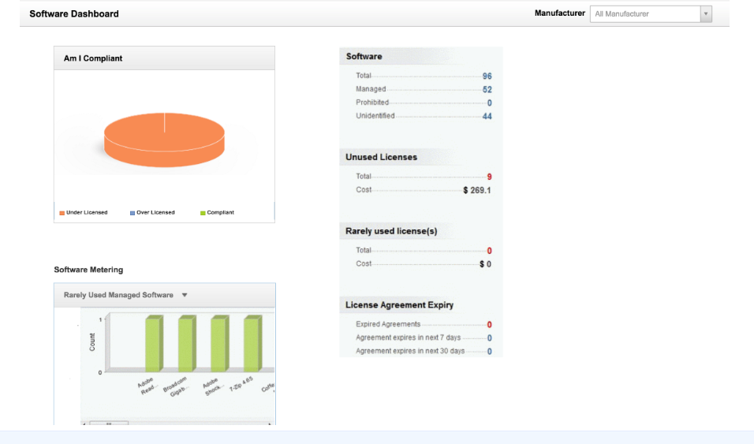Select the Adobe Shockwave bar in chart
754x444 pixels.
tap(219, 344)
